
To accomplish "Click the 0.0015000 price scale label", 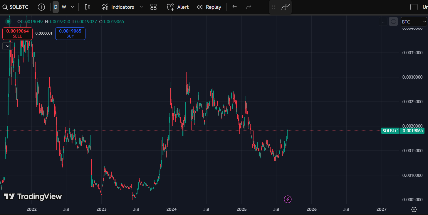I will [412, 151].
